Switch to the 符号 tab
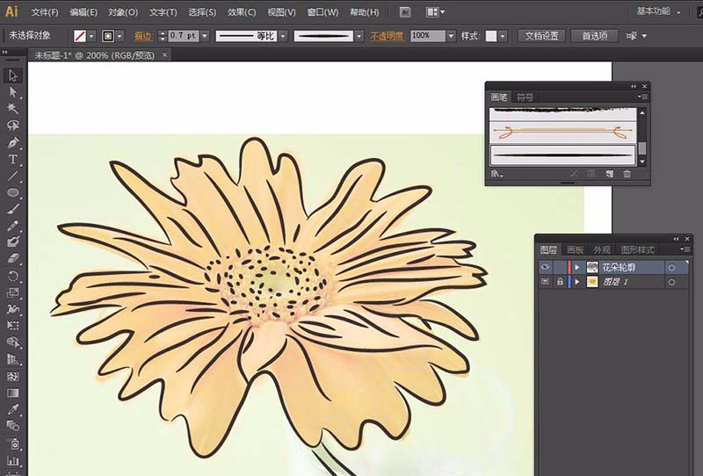703x476 pixels. coord(525,97)
